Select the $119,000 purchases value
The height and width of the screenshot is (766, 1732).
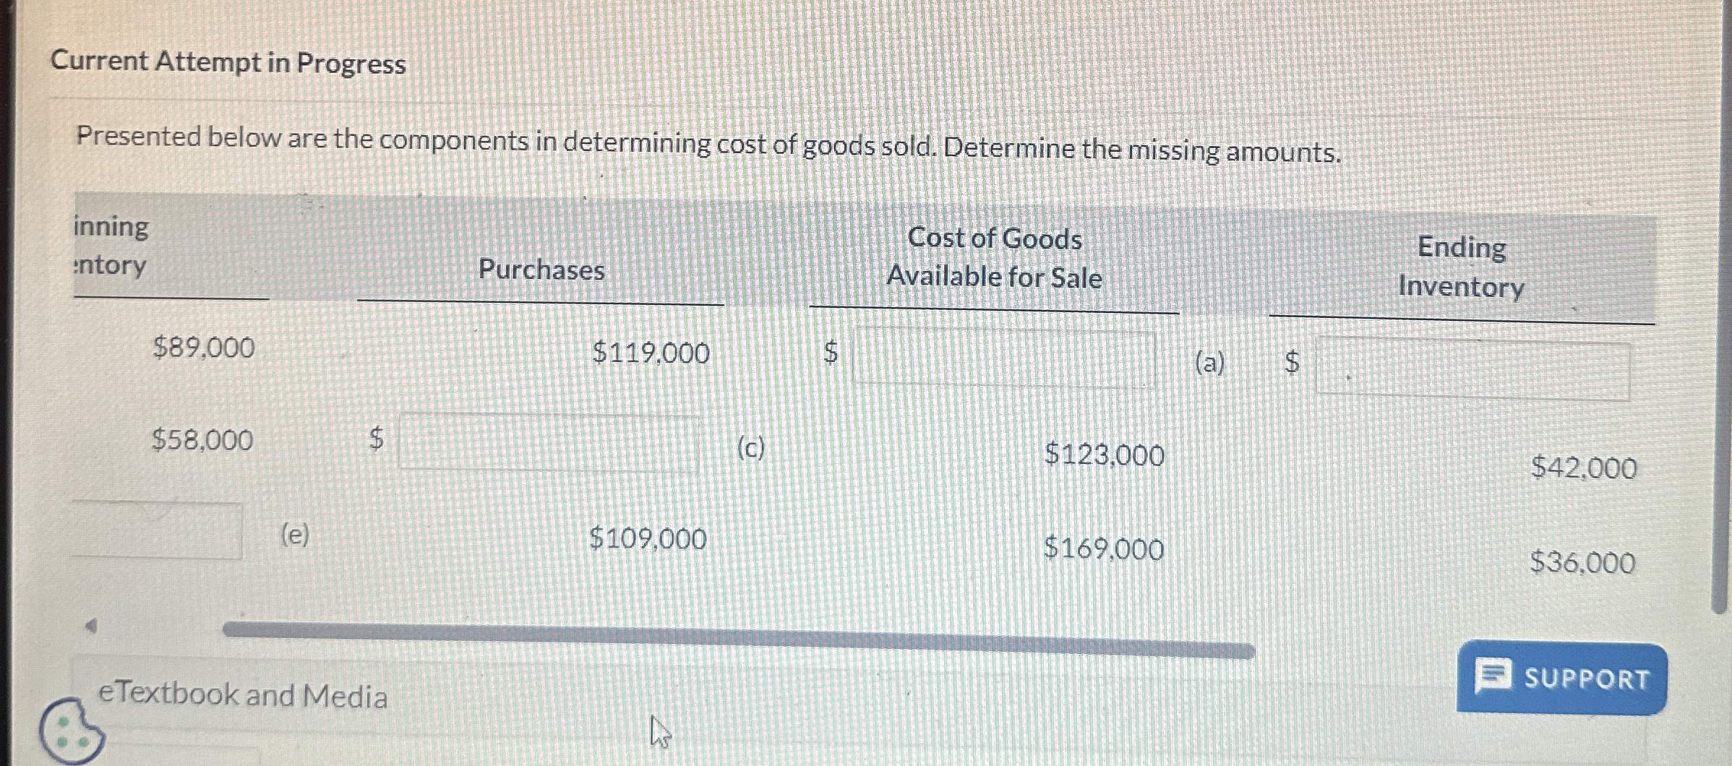pyautogui.click(x=651, y=353)
